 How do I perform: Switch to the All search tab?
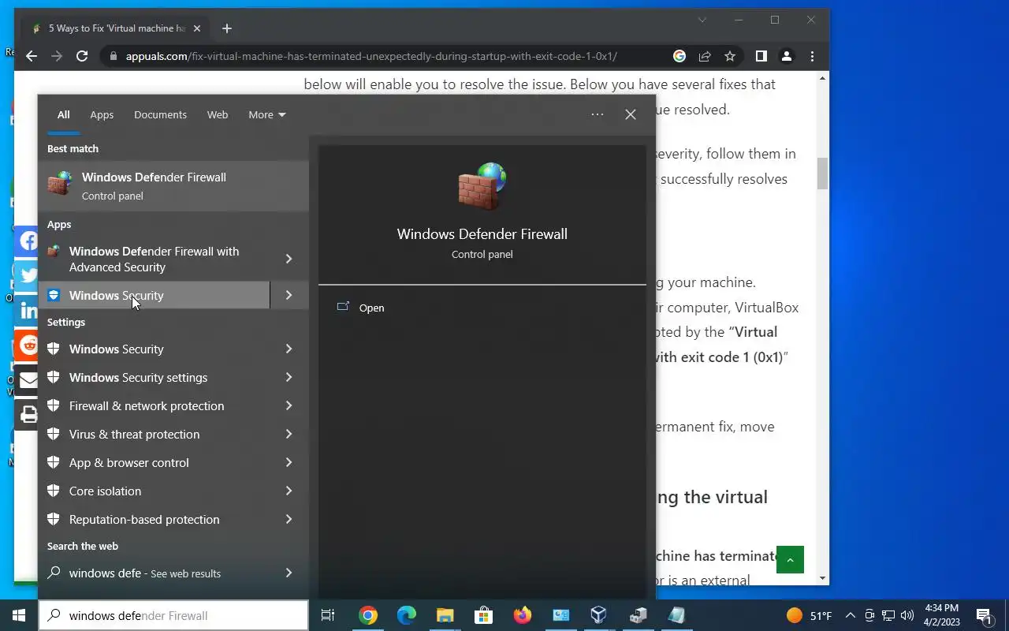[x=63, y=114]
